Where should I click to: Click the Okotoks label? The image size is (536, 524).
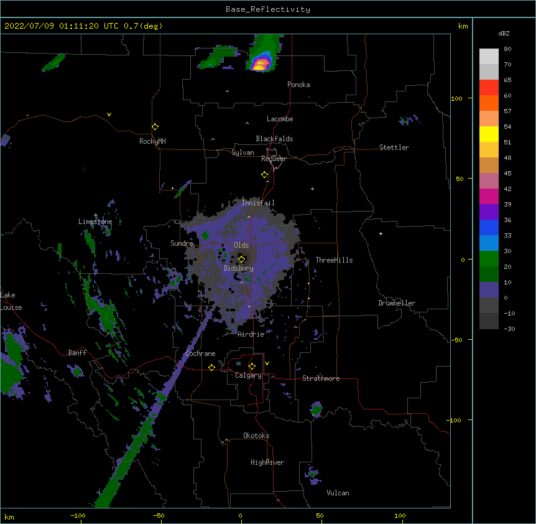click(x=256, y=436)
